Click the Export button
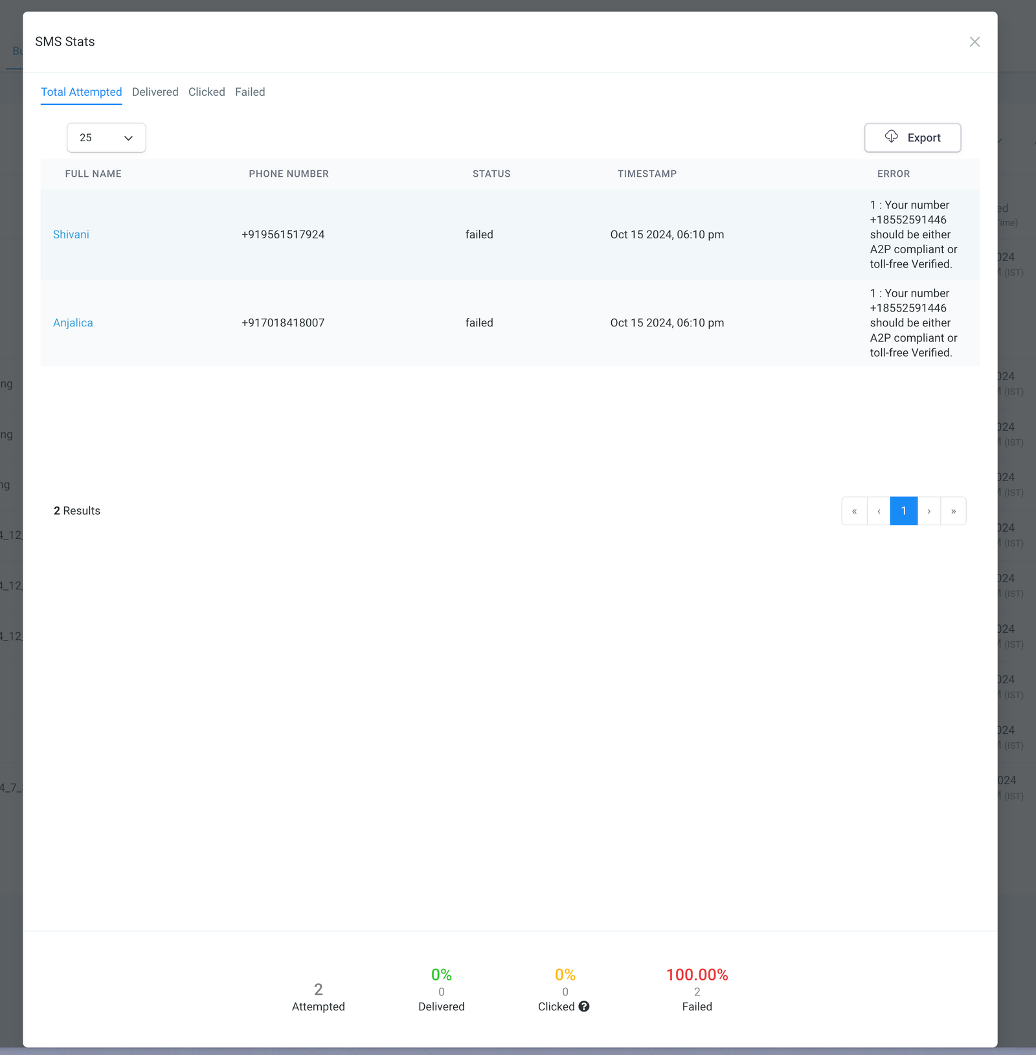 (912, 138)
